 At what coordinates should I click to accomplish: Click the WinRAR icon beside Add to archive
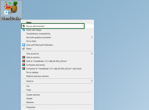tap(24, 57)
